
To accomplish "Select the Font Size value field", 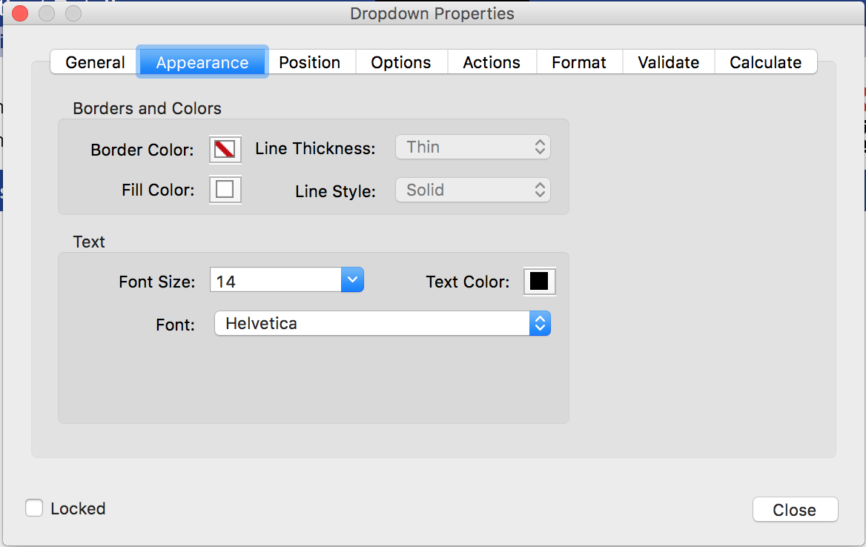I will click(274, 279).
